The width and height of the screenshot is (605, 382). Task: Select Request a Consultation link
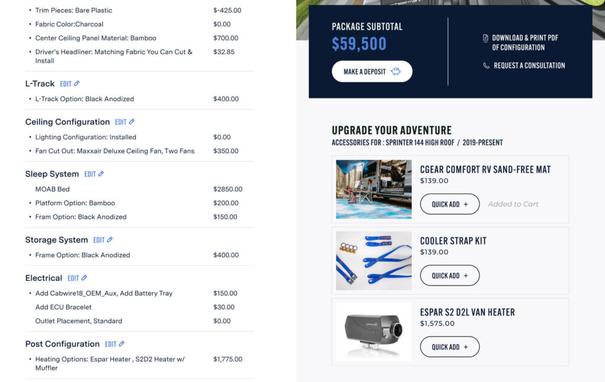[529, 66]
